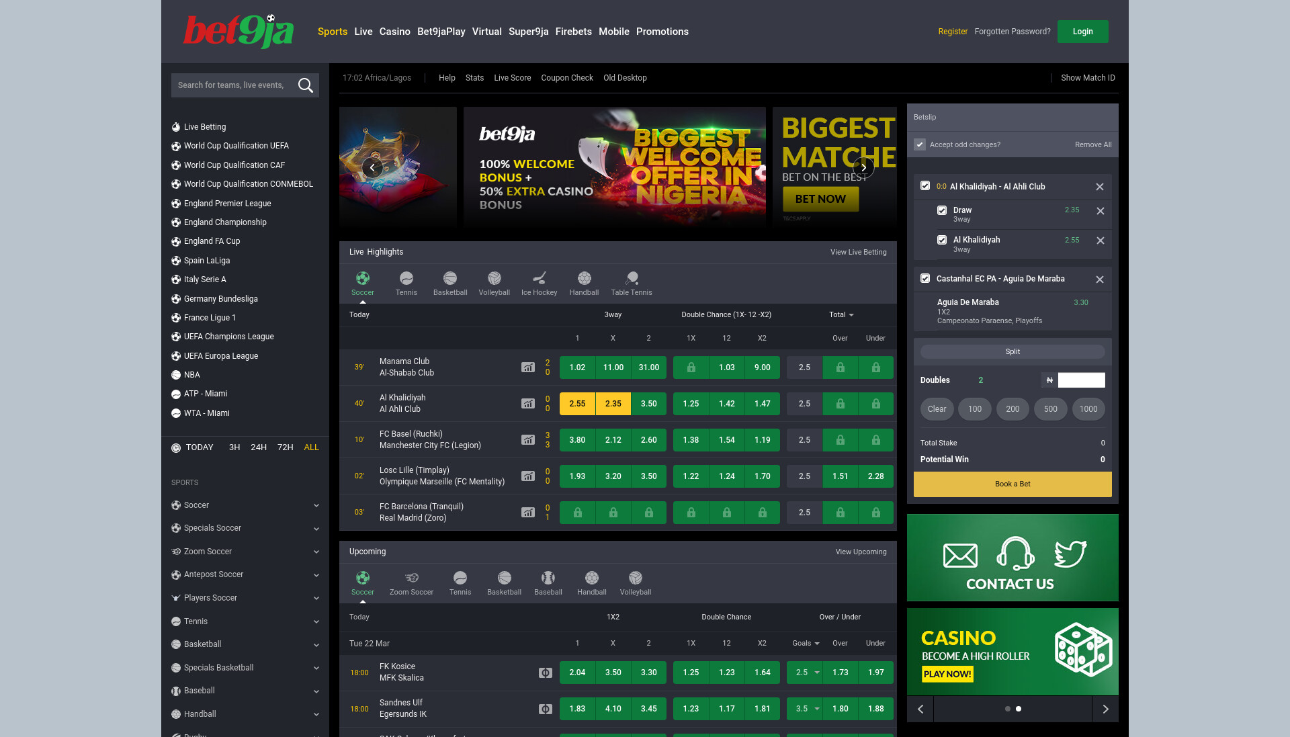This screenshot has height=737, width=1290.
Task: Toggle odds 2.55 for Al Khalidiyah win
Action: click(x=577, y=404)
